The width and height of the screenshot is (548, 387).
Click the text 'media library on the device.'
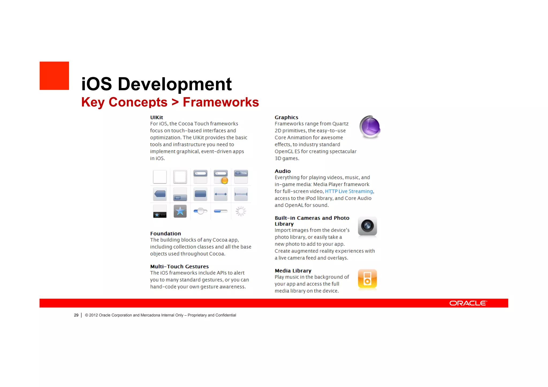tap(307, 291)
